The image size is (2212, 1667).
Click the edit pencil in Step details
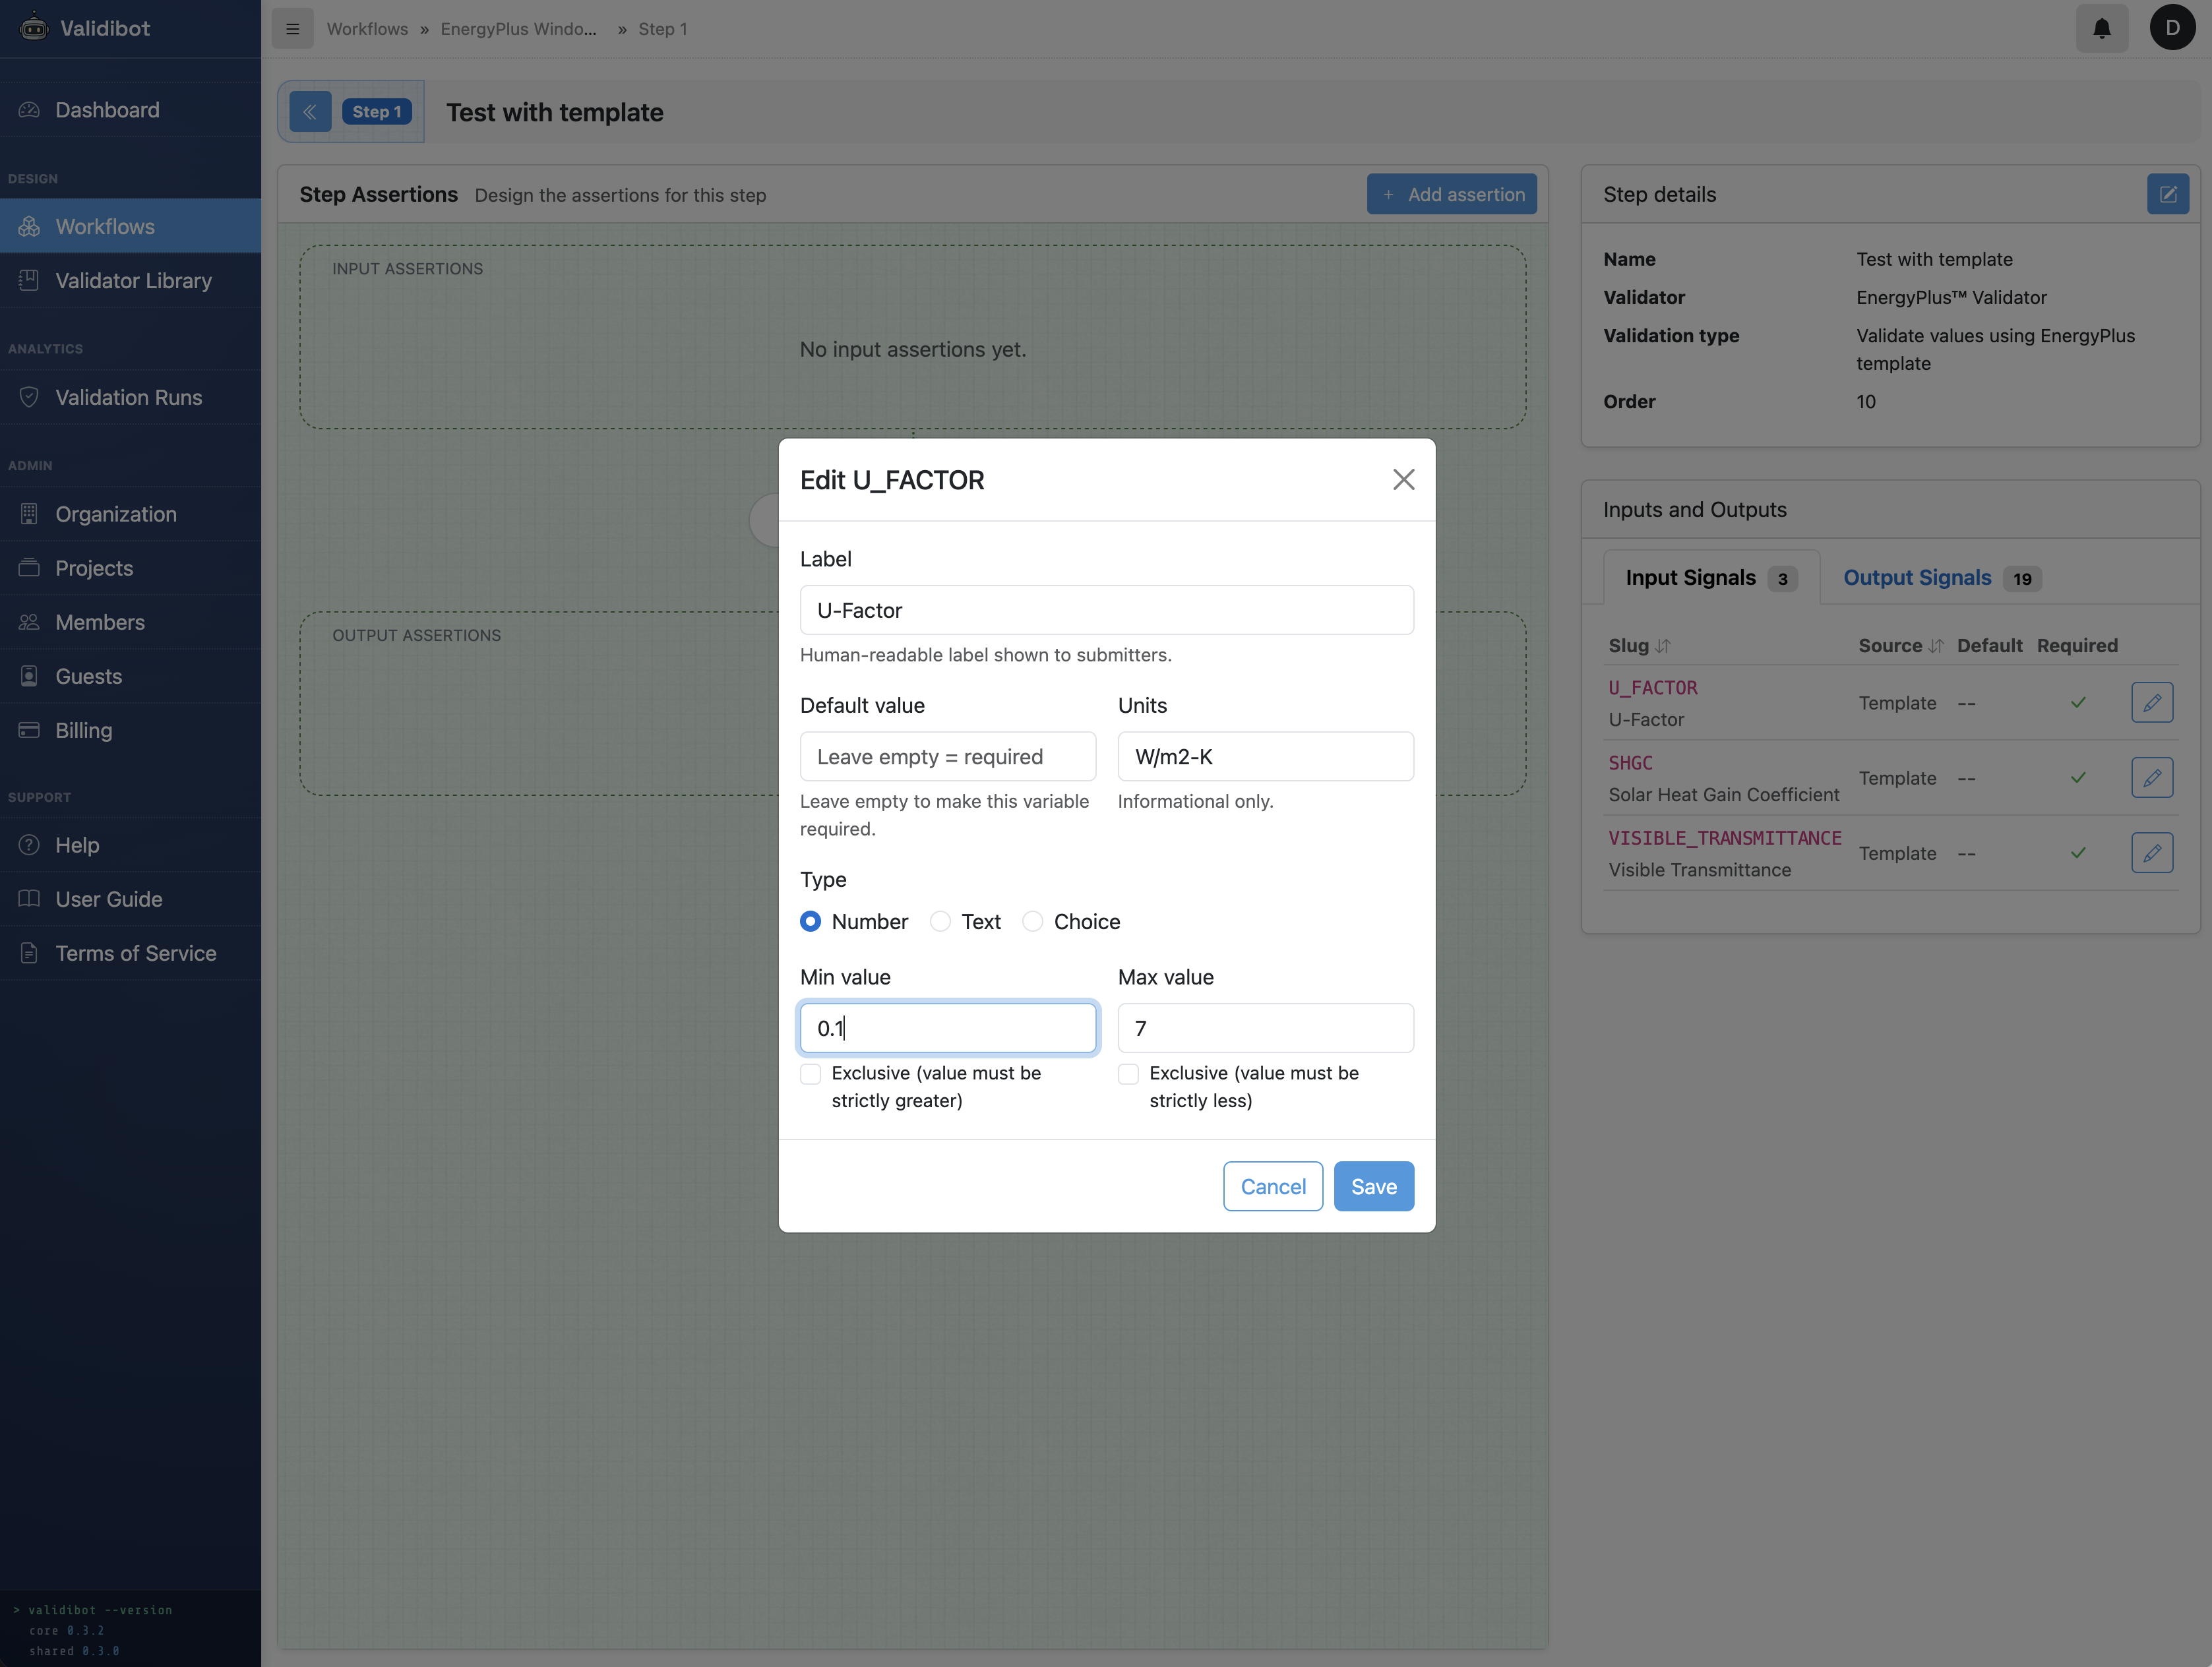(x=2167, y=194)
